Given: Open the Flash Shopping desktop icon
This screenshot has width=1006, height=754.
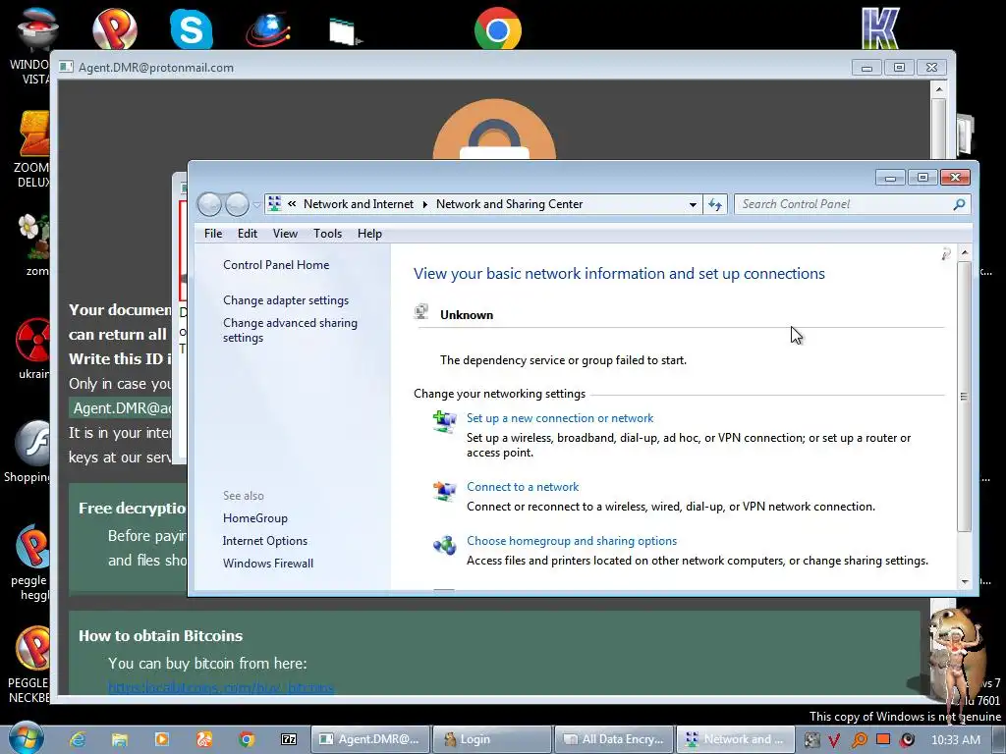Looking at the screenshot, I should point(28,451).
